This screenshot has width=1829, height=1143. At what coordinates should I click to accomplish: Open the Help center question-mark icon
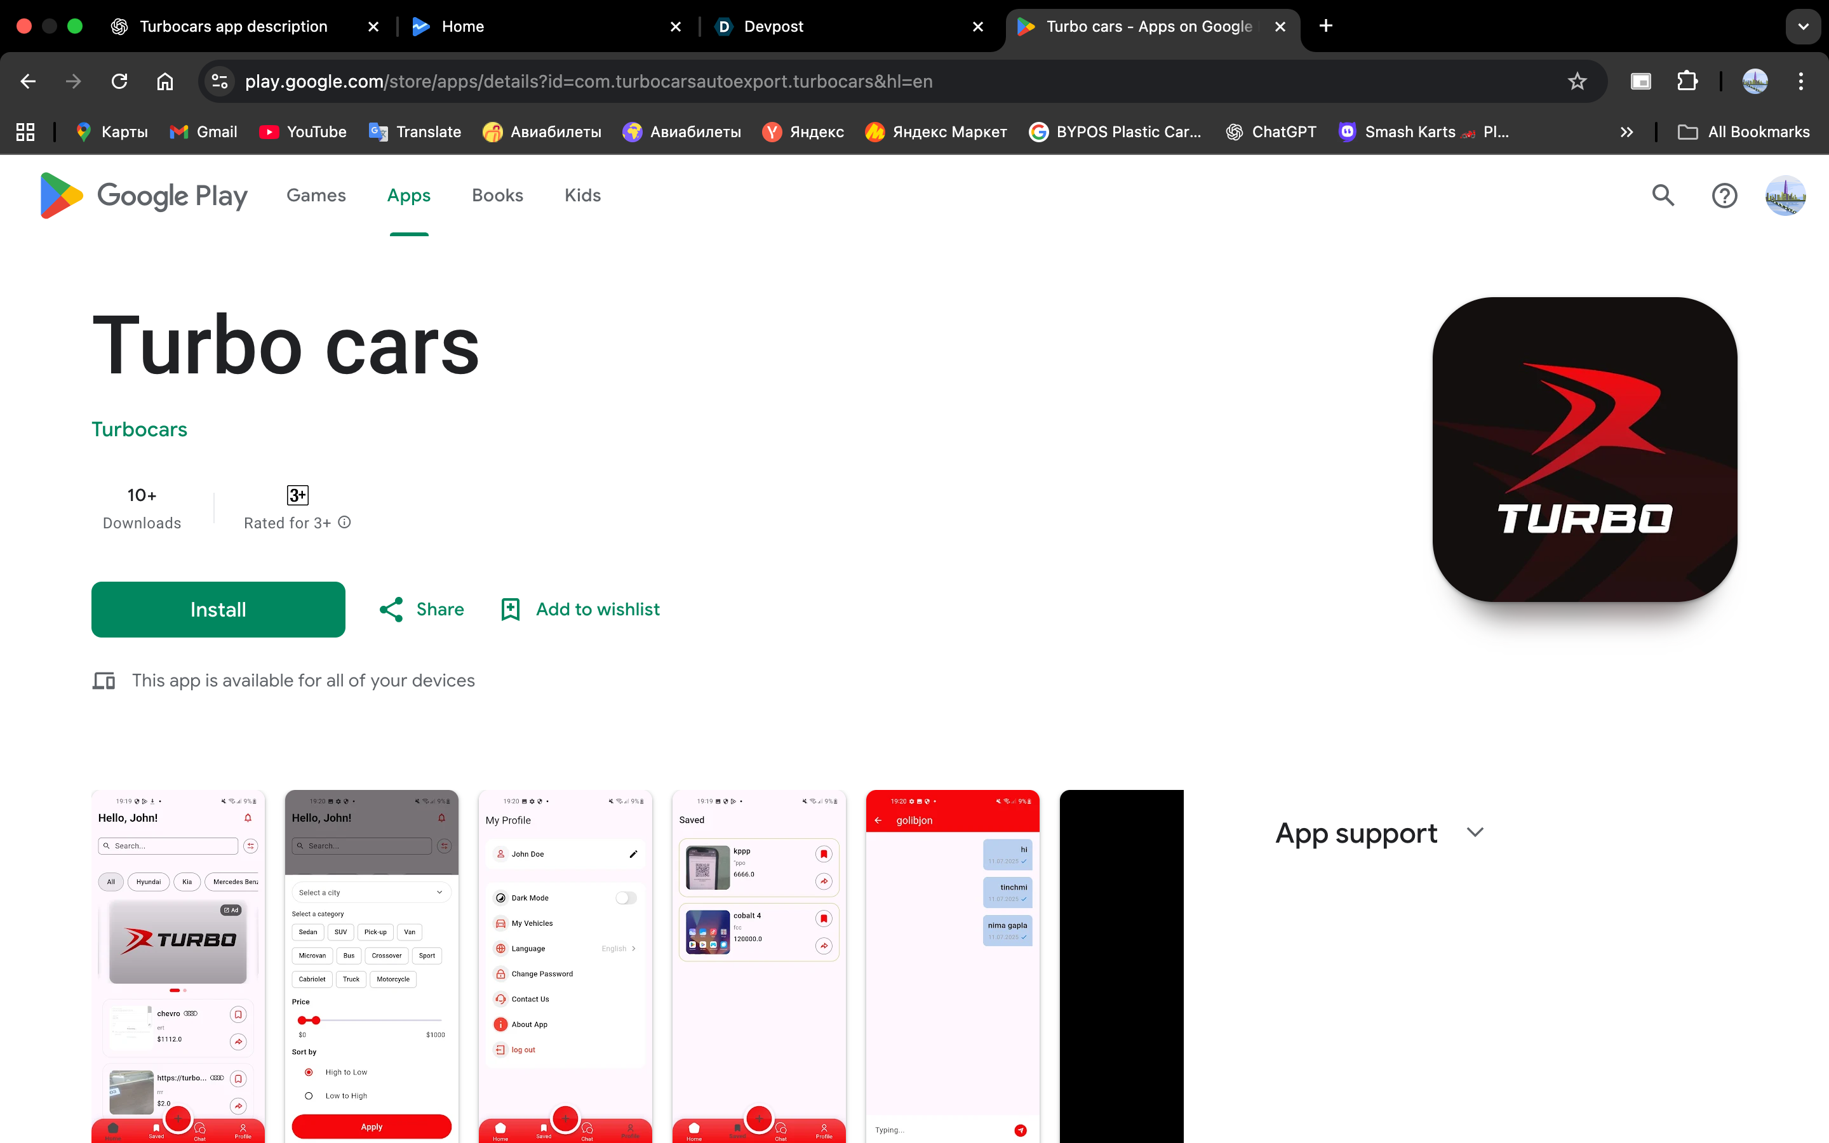[1724, 196]
